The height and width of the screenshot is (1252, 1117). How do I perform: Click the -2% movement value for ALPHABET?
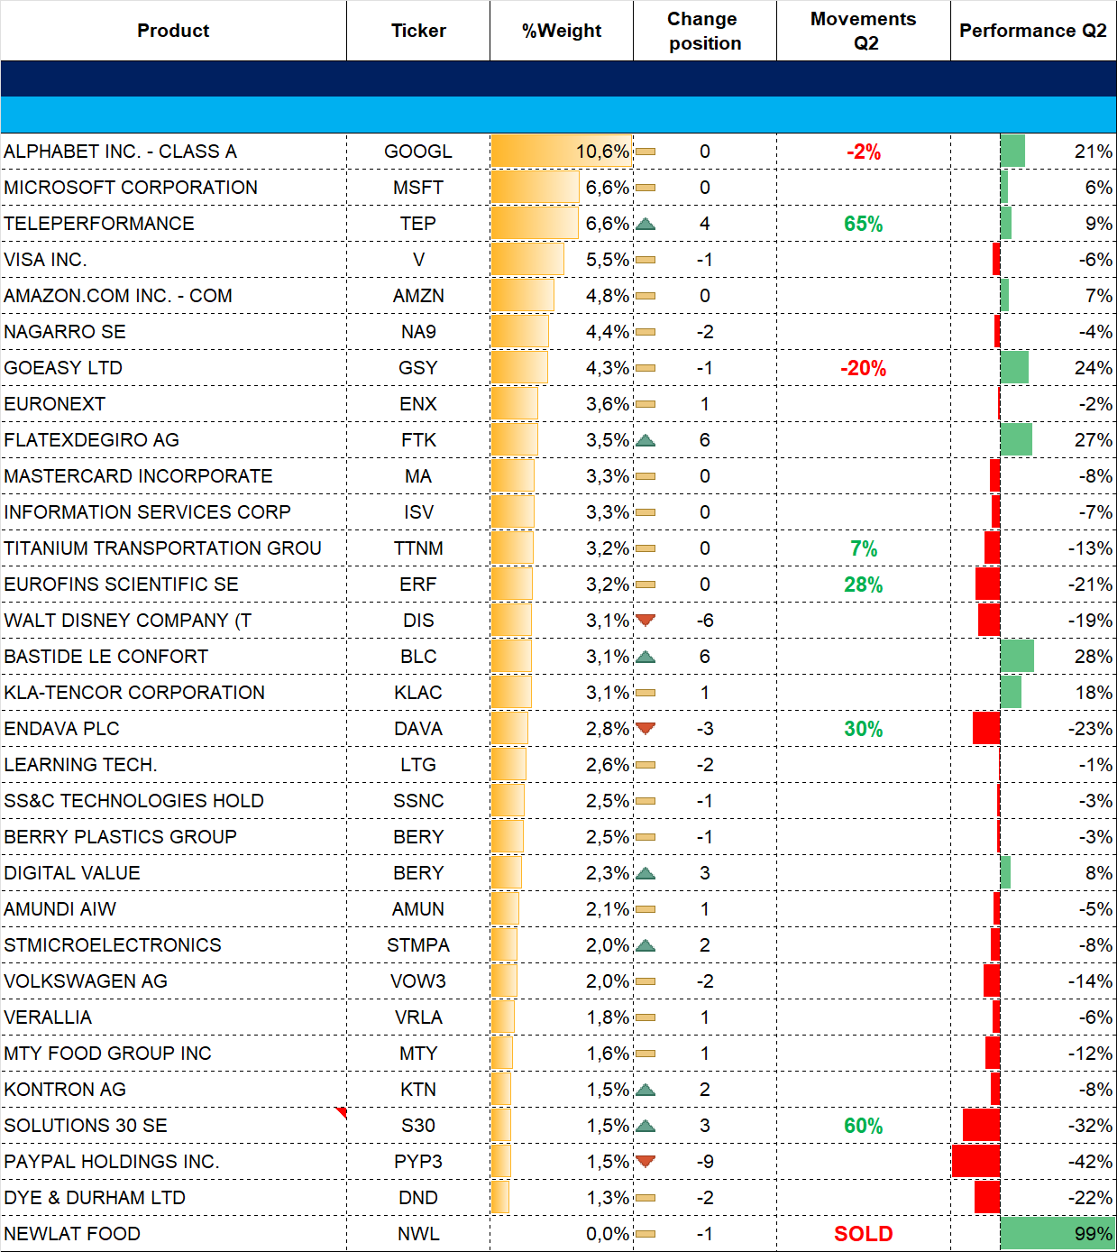coord(864,152)
